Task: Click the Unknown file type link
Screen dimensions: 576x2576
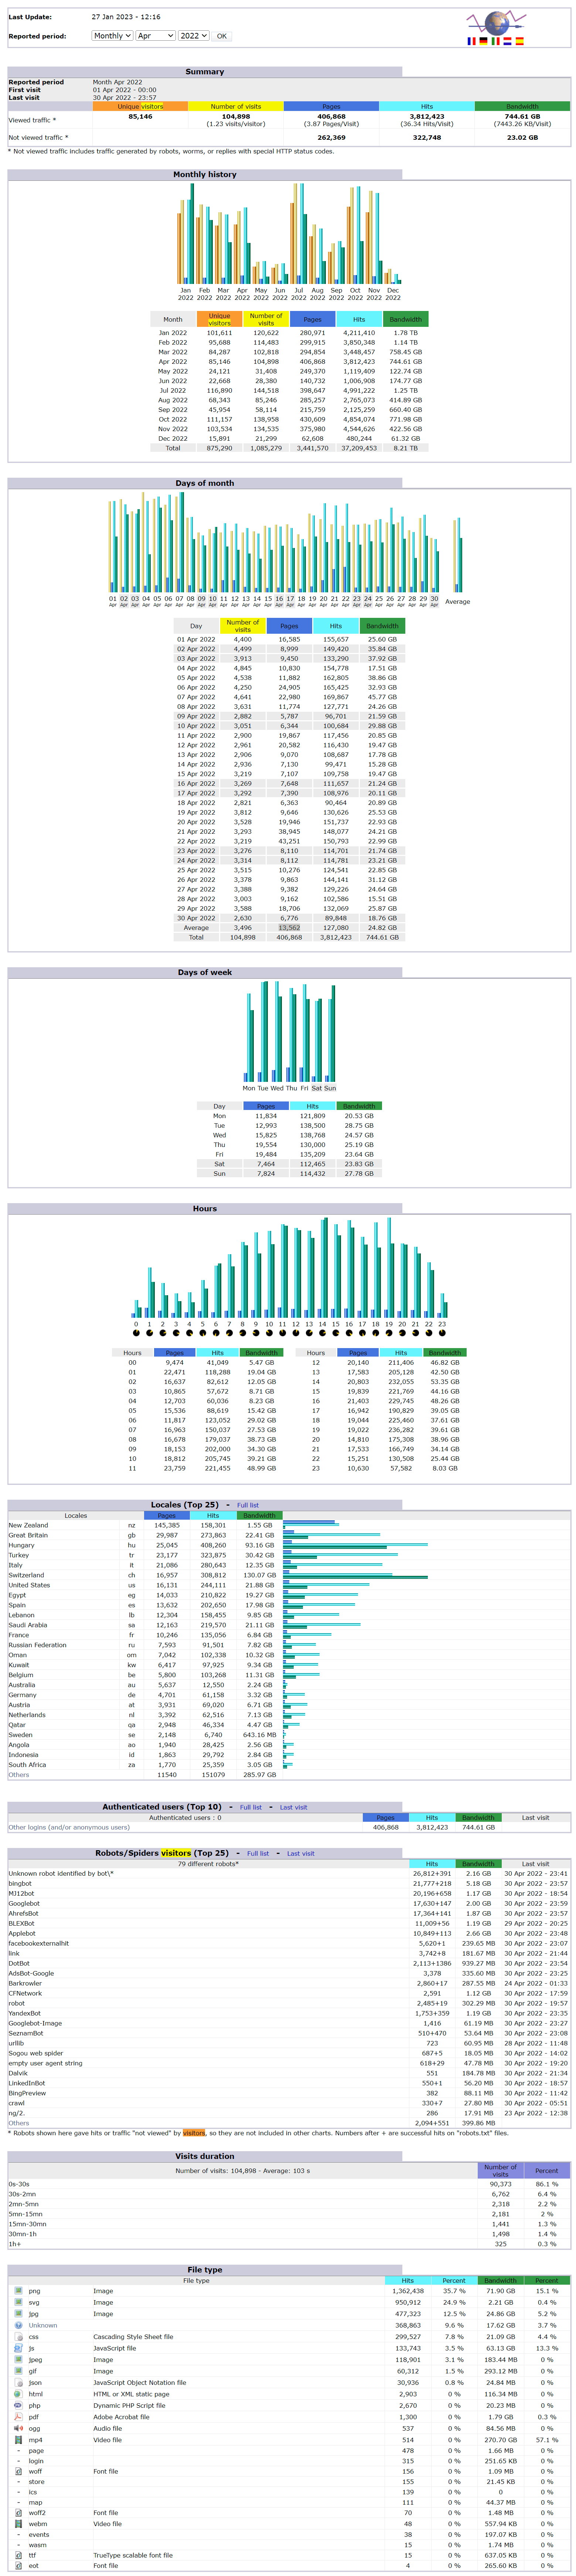Action: point(43,2325)
